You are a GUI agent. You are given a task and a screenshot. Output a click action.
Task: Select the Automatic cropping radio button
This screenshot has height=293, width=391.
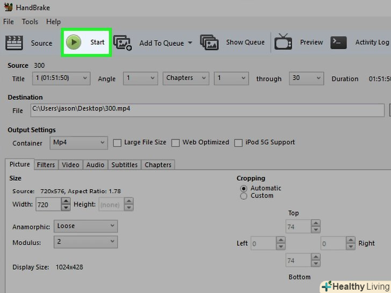[244, 188]
